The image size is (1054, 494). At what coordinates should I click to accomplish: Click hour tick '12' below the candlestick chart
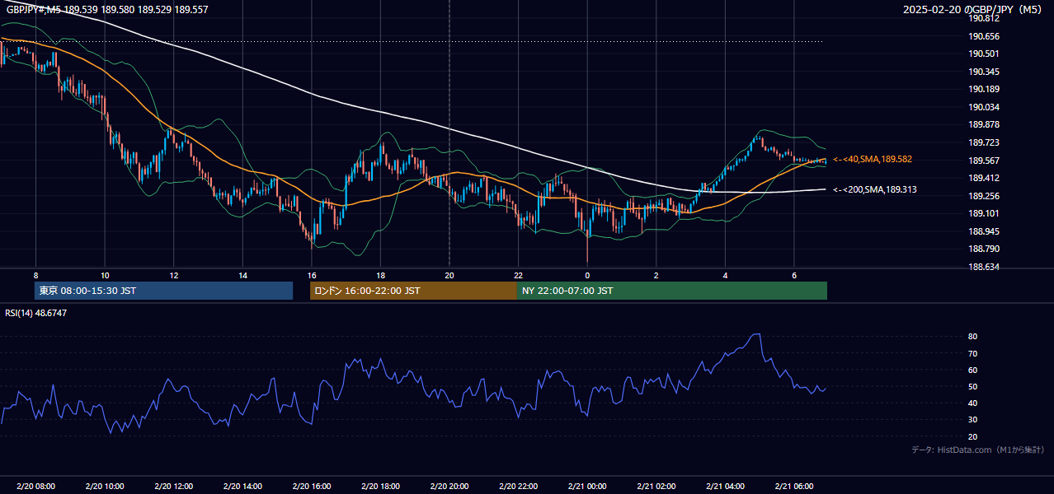coord(173,275)
